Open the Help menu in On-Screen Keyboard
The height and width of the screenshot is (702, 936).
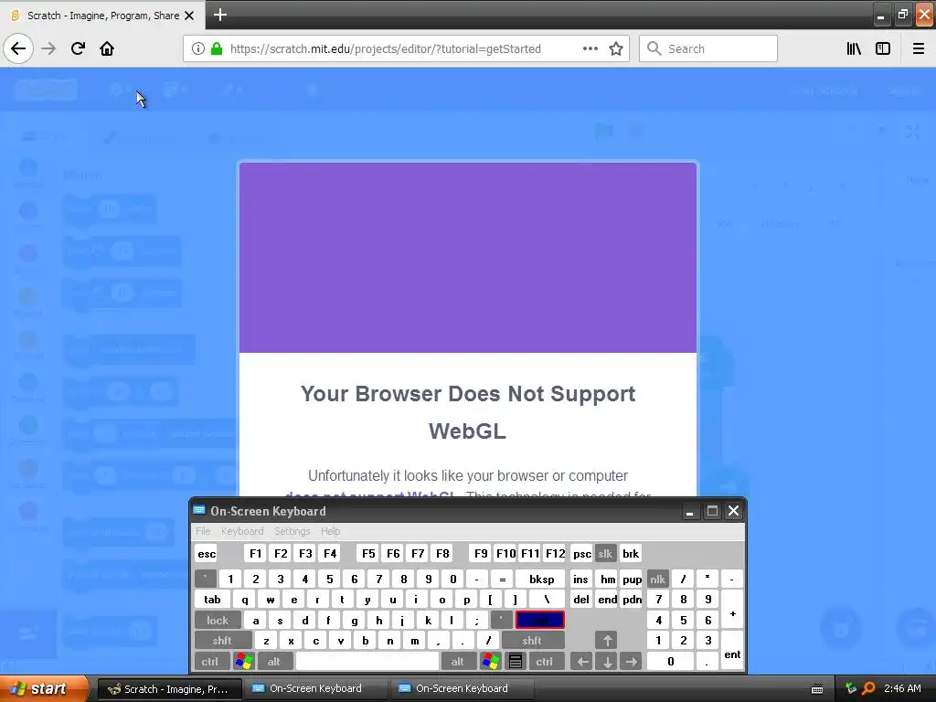click(x=330, y=531)
